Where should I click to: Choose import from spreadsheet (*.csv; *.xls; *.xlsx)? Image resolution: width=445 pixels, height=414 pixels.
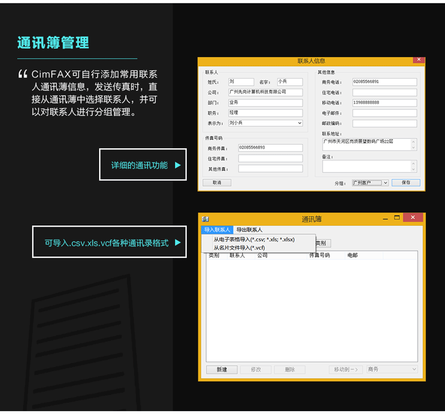(254, 239)
